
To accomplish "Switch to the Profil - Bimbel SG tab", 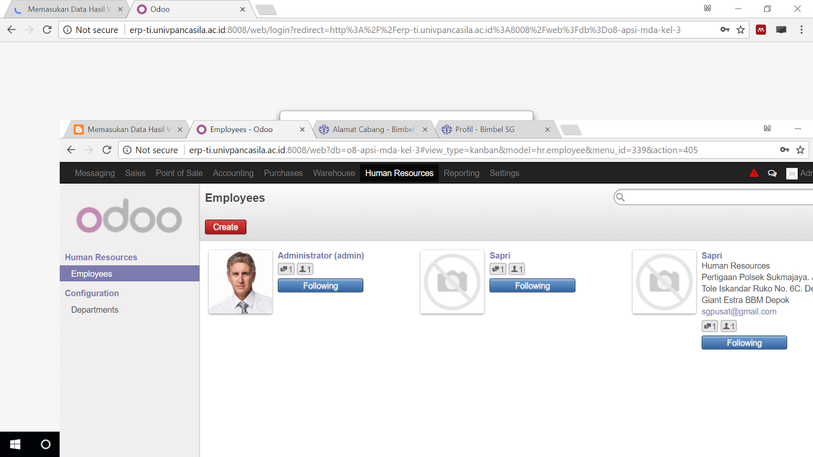I will coord(494,129).
